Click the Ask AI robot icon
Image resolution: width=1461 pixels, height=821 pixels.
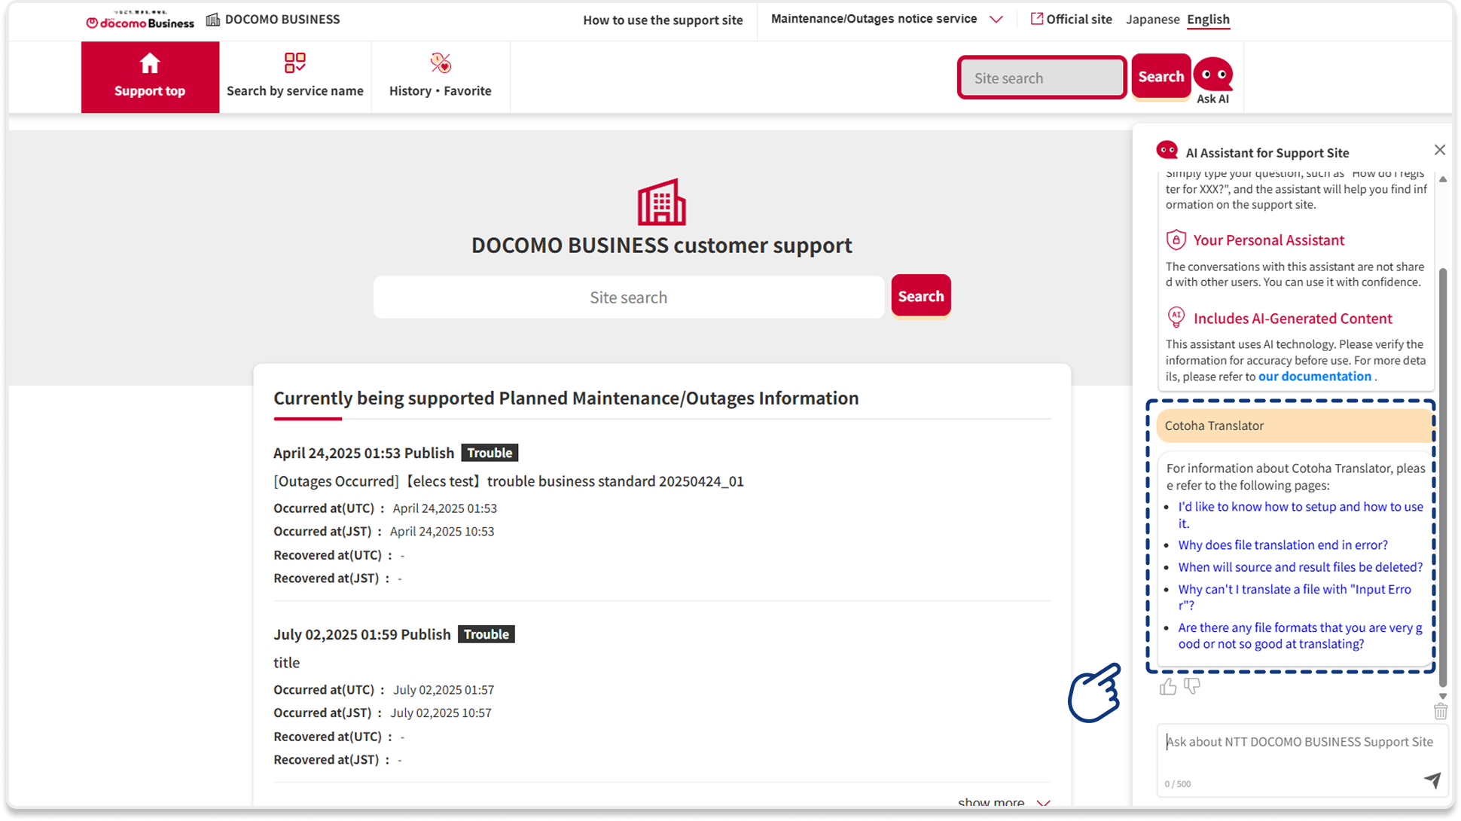pos(1212,75)
